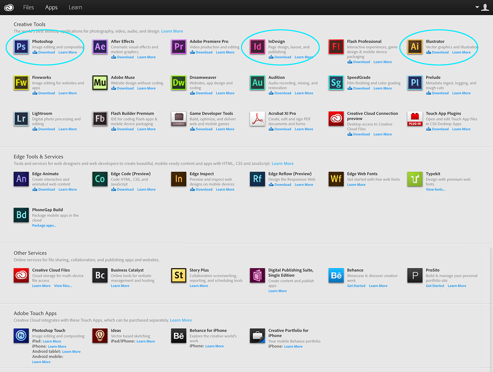The height and width of the screenshot is (372, 493).
Task: Click the Edge Animate An icon
Action: coord(21,179)
